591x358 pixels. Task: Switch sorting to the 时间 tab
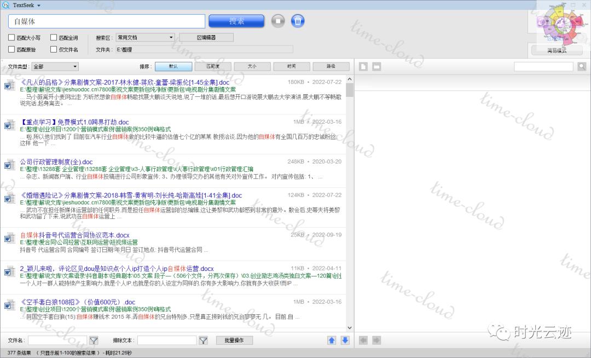click(x=291, y=66)
